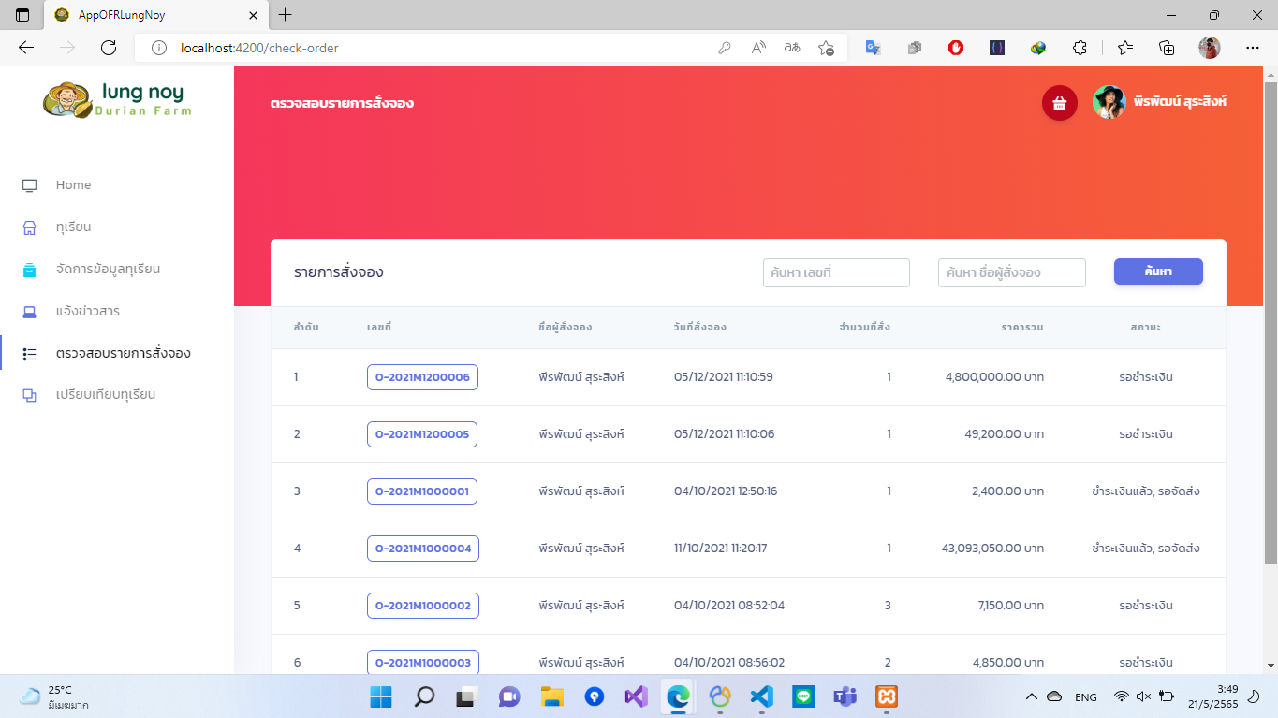Select the เปรียบเทียบทุเรียน compare icon

point(29,395)
